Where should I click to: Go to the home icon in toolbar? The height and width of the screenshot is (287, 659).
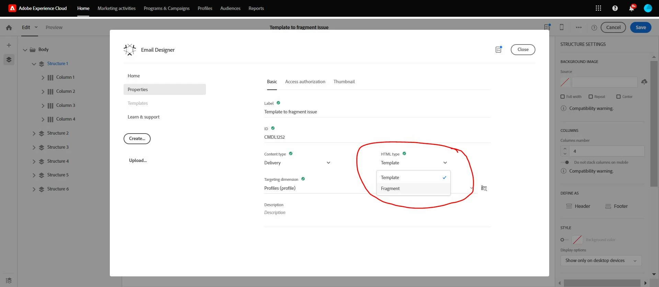point(9,27)
